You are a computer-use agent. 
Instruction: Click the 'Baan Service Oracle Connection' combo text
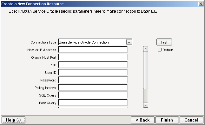pyautogui.click(x=84, y=42)
